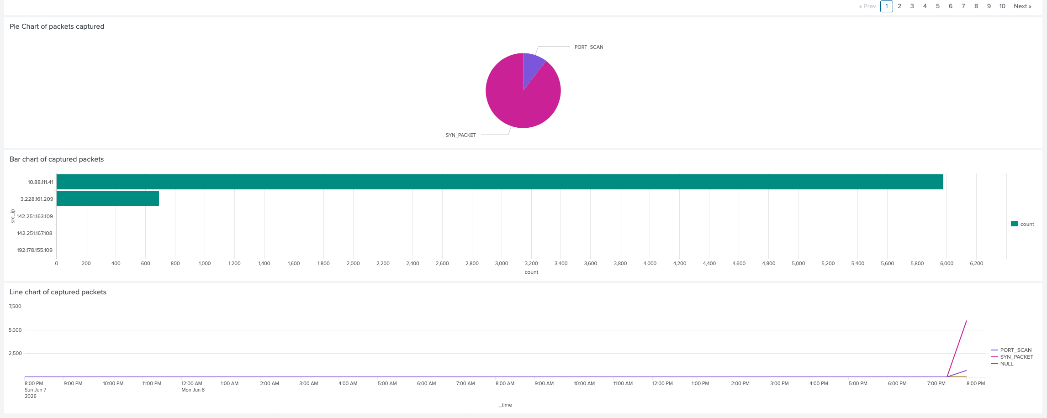Go to pagination page 8
The height and width of the screenshot is (418, 1047).
pyautogui.click(x=976, y=6)
